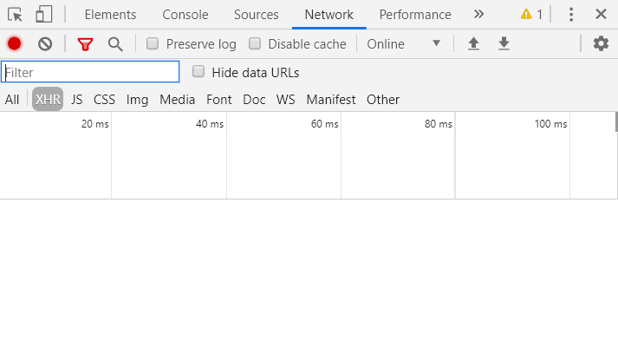Enable the Preserve log checkbox
This screenshot has width=618, height=360.
153,43
